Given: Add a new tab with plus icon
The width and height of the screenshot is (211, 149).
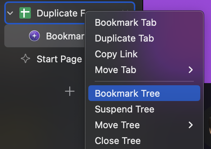Looking at the screenshot, I should [70, 91].
